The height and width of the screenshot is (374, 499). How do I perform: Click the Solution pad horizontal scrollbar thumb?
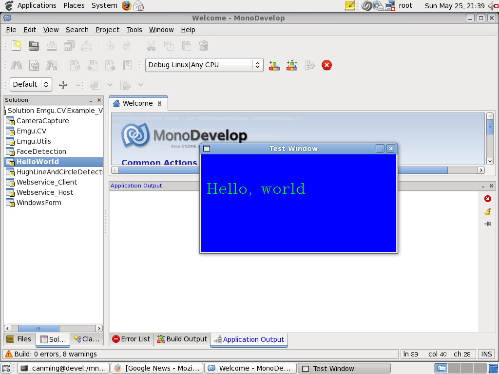coord(38,328)
